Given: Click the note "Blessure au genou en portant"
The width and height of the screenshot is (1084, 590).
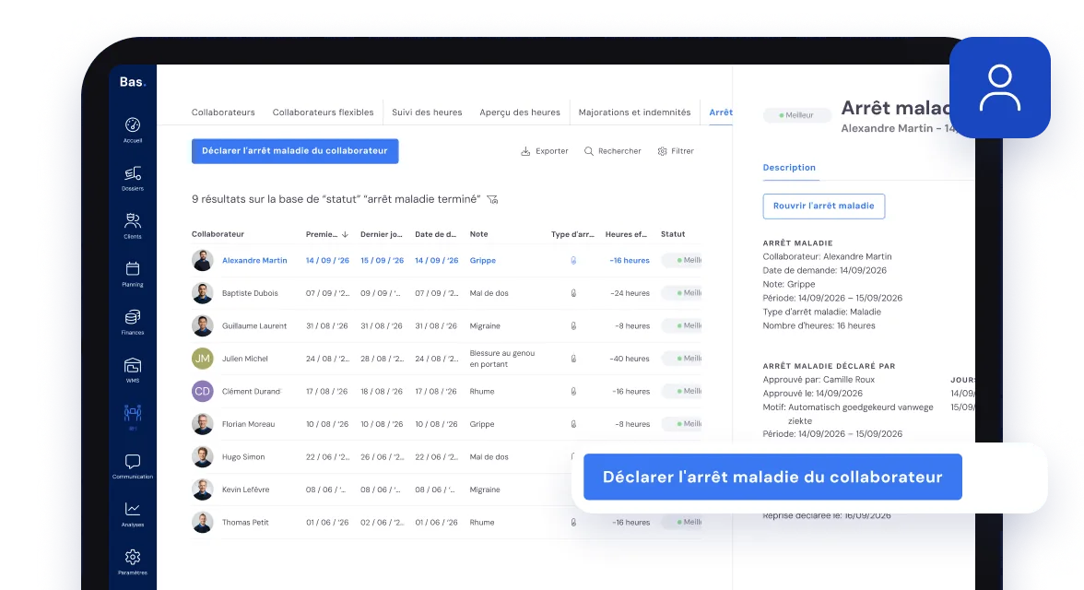Looking at the screenshot, I should 501,359.
